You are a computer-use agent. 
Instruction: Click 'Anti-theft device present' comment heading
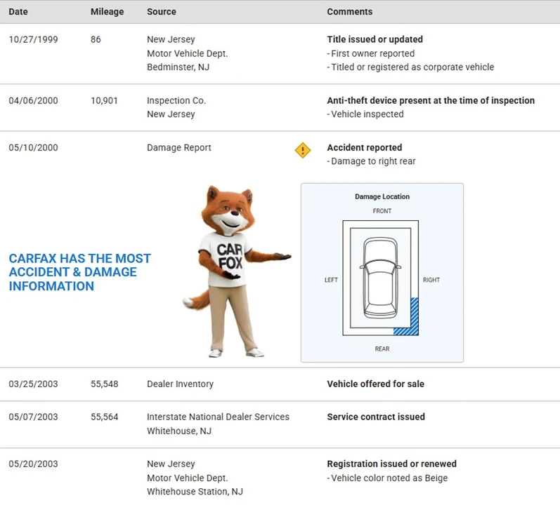[x=431, y=100]
